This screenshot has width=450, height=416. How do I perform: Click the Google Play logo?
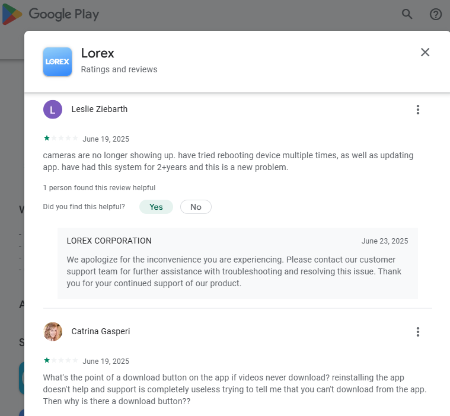(x=50, y=14)
